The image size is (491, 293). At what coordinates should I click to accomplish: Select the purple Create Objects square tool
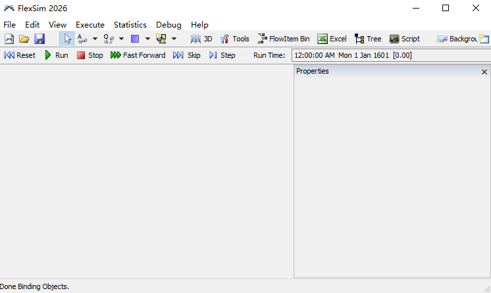[x=135, y=39]
